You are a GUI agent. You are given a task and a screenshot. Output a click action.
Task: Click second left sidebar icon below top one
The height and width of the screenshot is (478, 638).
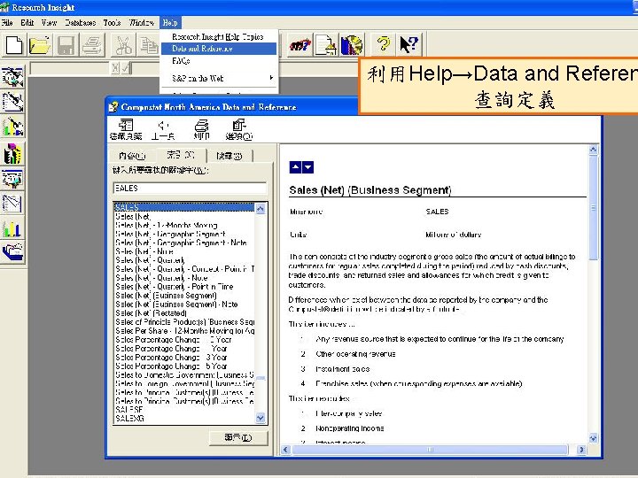(x=12, y=102)
